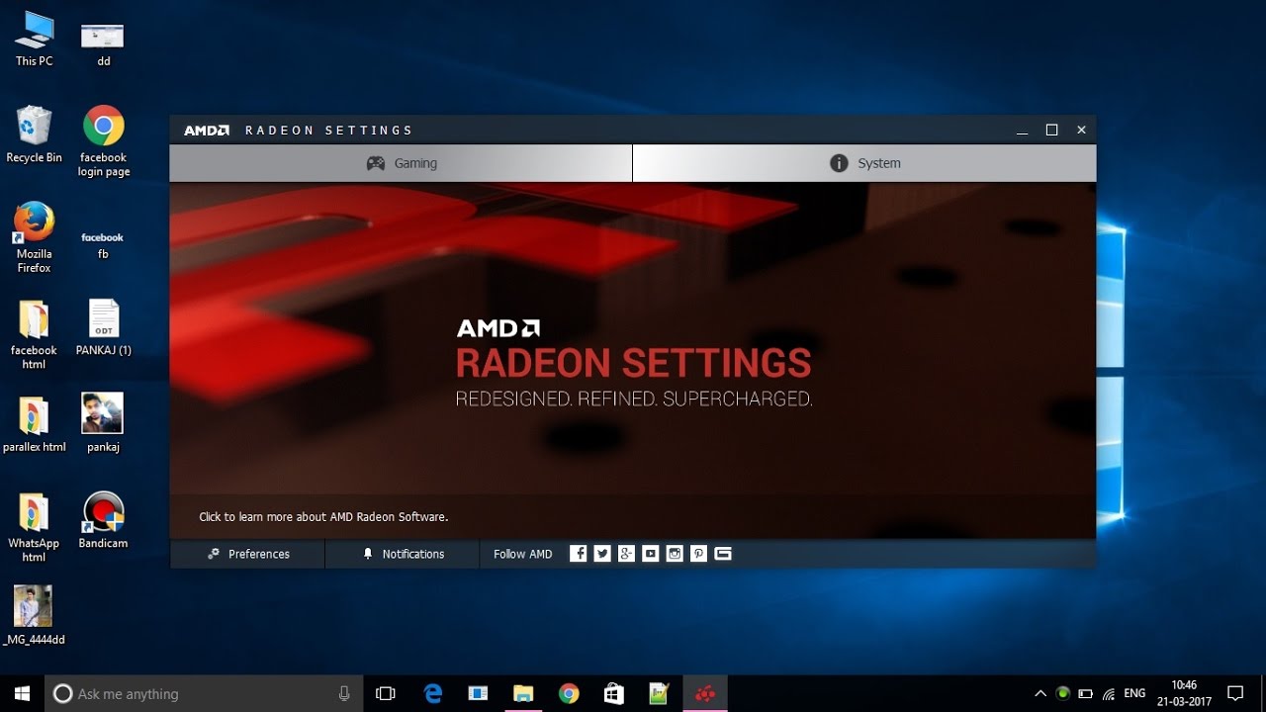The height and width of the screenshot is (712, 1266).
Task: Open the Wi-Fi network tray icon
Action: point(1110,693)
